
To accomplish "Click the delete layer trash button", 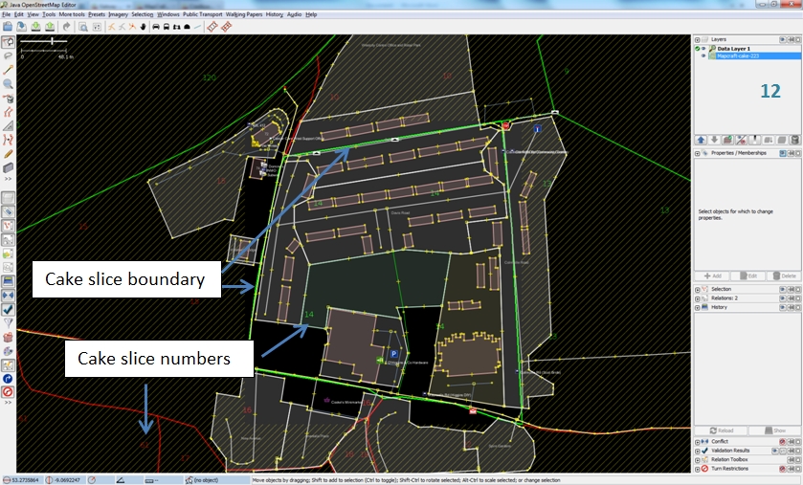I will point(794,140).
